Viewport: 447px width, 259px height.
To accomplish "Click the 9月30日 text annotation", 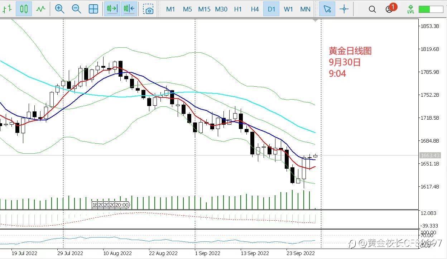I will pos(345,62).
